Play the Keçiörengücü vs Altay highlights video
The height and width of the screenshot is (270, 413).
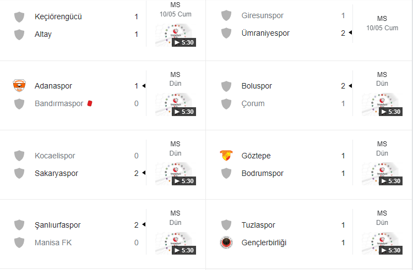tap(176, 35)
